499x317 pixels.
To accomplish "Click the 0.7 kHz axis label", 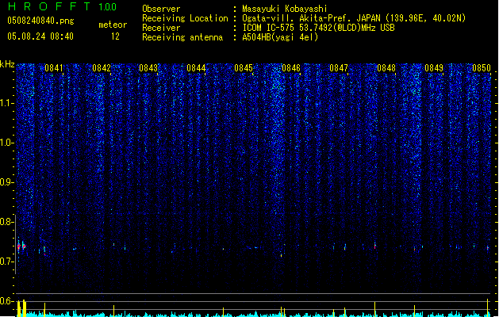I will point(6,262).
